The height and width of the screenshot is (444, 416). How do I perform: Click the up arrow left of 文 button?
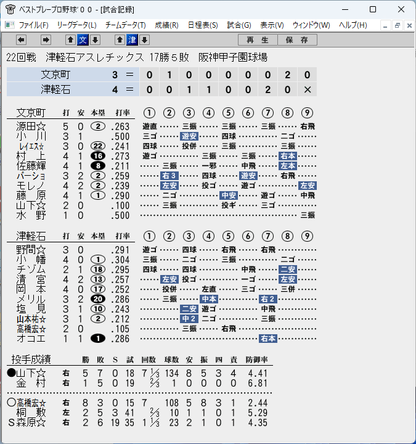(70, 40)
